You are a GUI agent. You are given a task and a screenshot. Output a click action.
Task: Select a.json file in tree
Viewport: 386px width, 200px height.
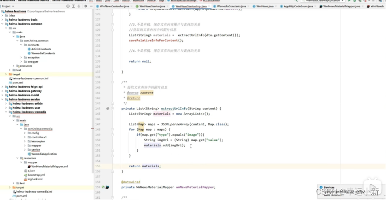point(31,171)
